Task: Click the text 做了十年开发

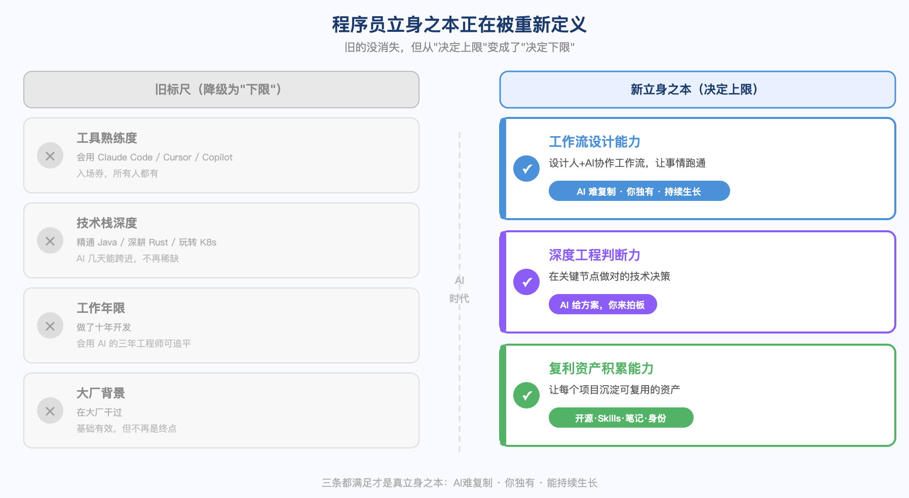Action: point(104,327)
